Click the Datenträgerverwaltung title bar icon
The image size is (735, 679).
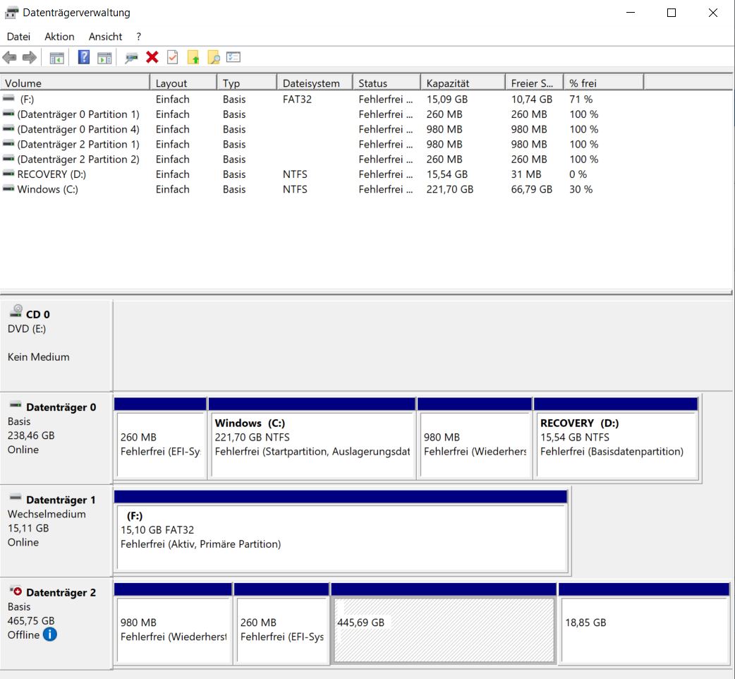(x=11, y=13)
